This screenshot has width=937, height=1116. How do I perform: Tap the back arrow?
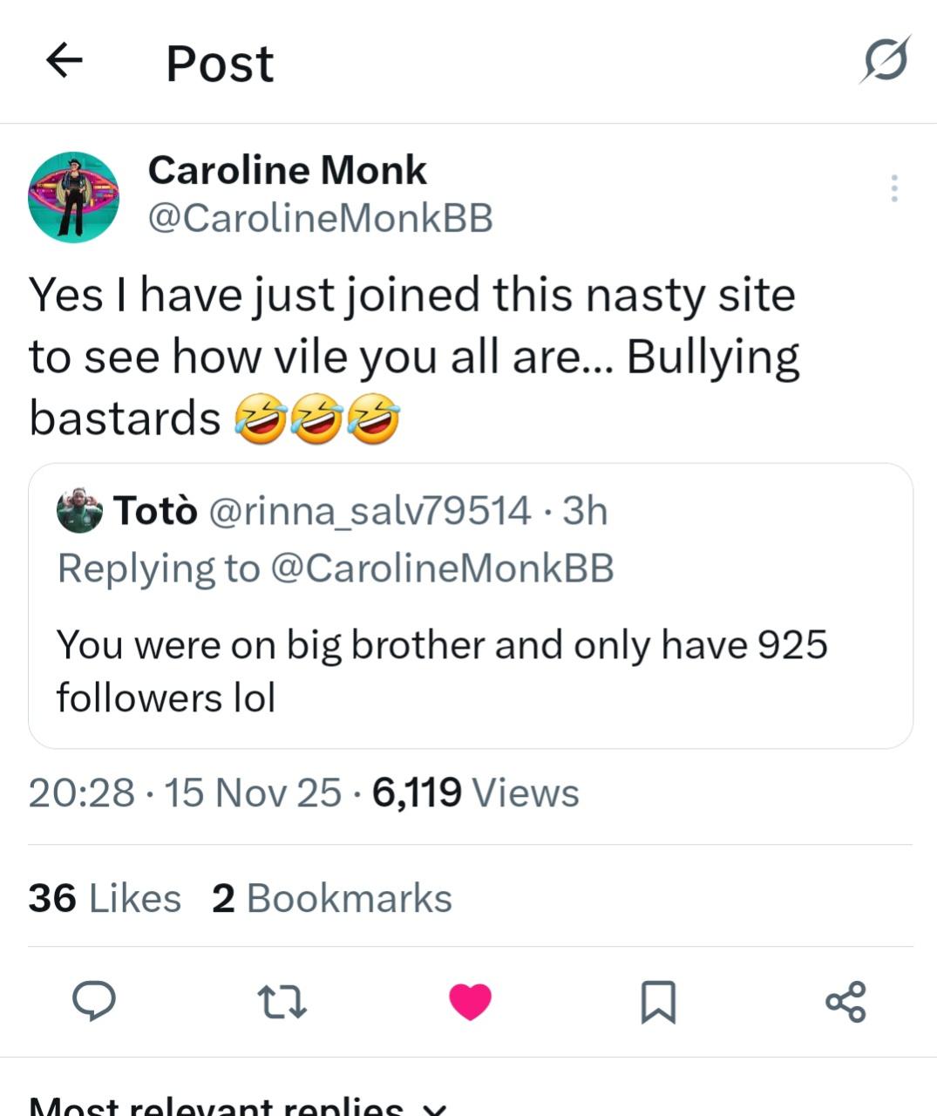pos(64,61)
